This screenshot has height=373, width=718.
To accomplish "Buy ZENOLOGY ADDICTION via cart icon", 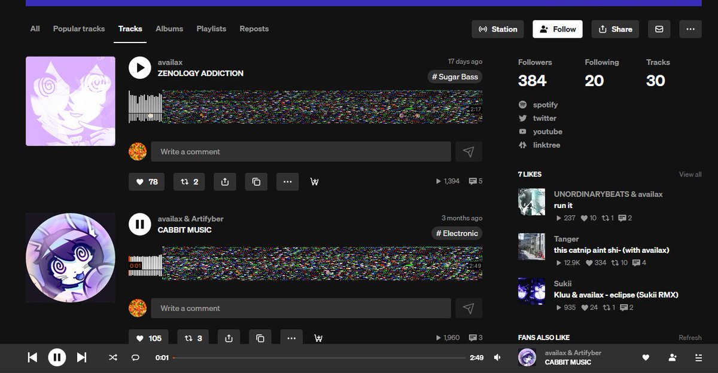I will point(315,182).
